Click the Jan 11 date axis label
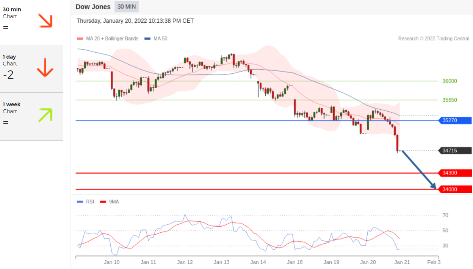Viewport: 473px width, 269px height. (148, 262)
